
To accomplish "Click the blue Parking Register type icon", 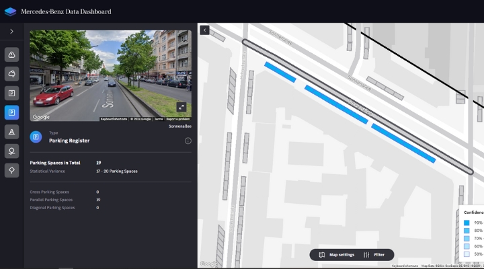I will (36, 137).
